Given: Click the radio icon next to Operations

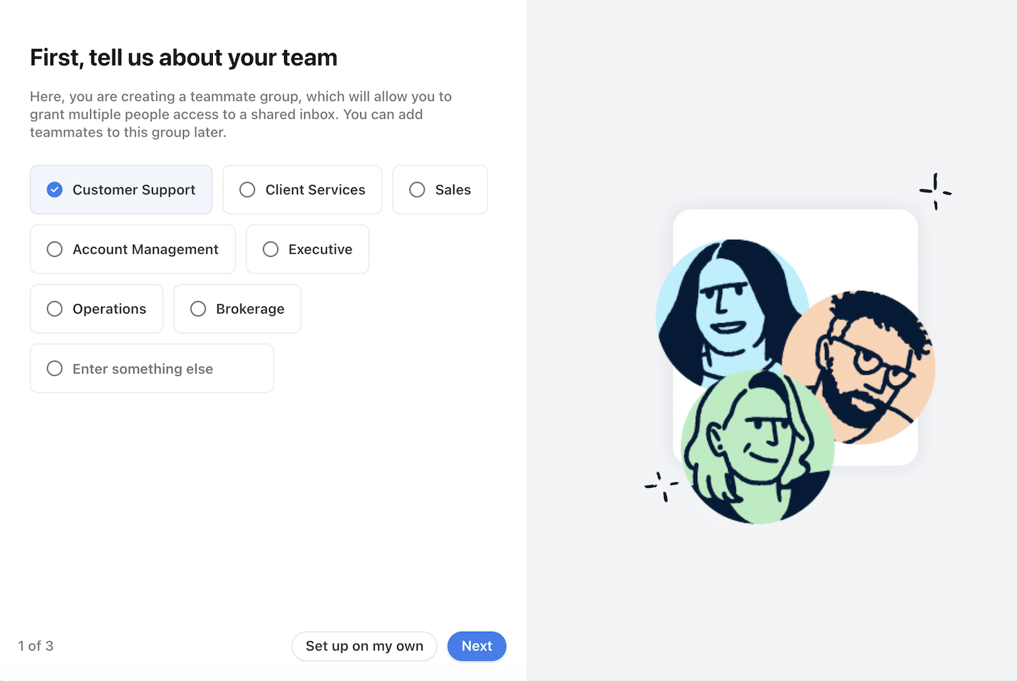Looking at the screenshot, I should 54,309.
